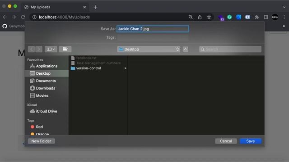The image size is (289, 162).
Task: Click the Tags input field
Action: pyautogui.click(x=153, y=37)
